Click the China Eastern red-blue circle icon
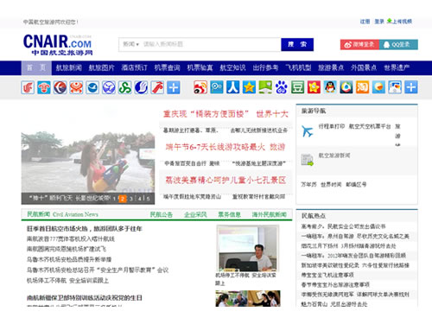 tap(60, 87)
